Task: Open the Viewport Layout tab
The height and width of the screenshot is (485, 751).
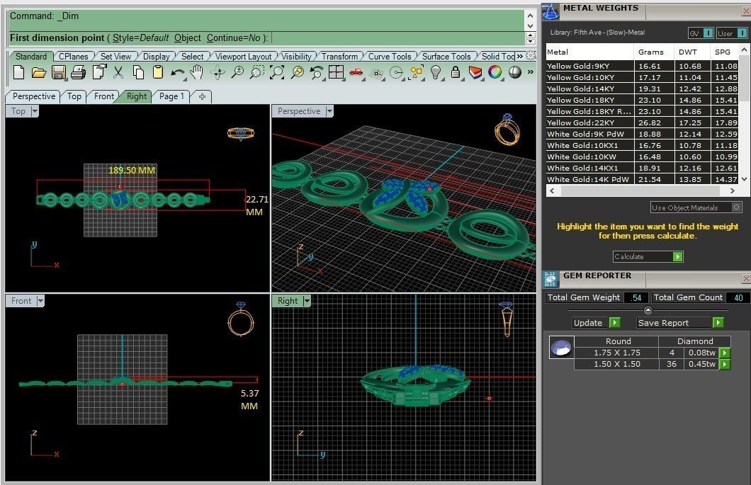Action: pyautogui.click(x=243, y=57)
